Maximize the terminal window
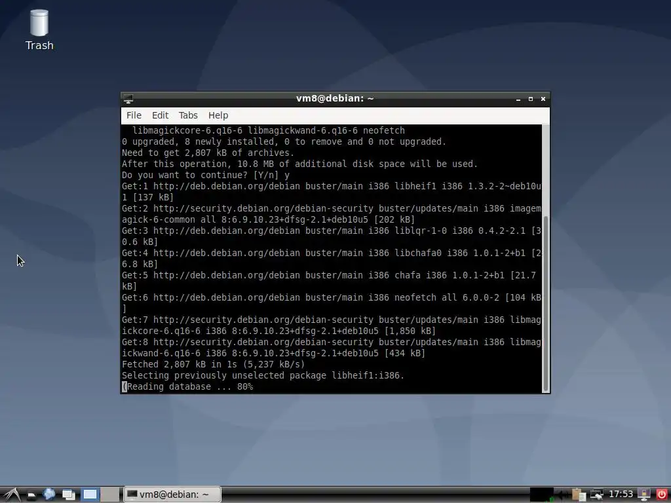The width and height of the screenshot is (671, 503). pos(531,99)
